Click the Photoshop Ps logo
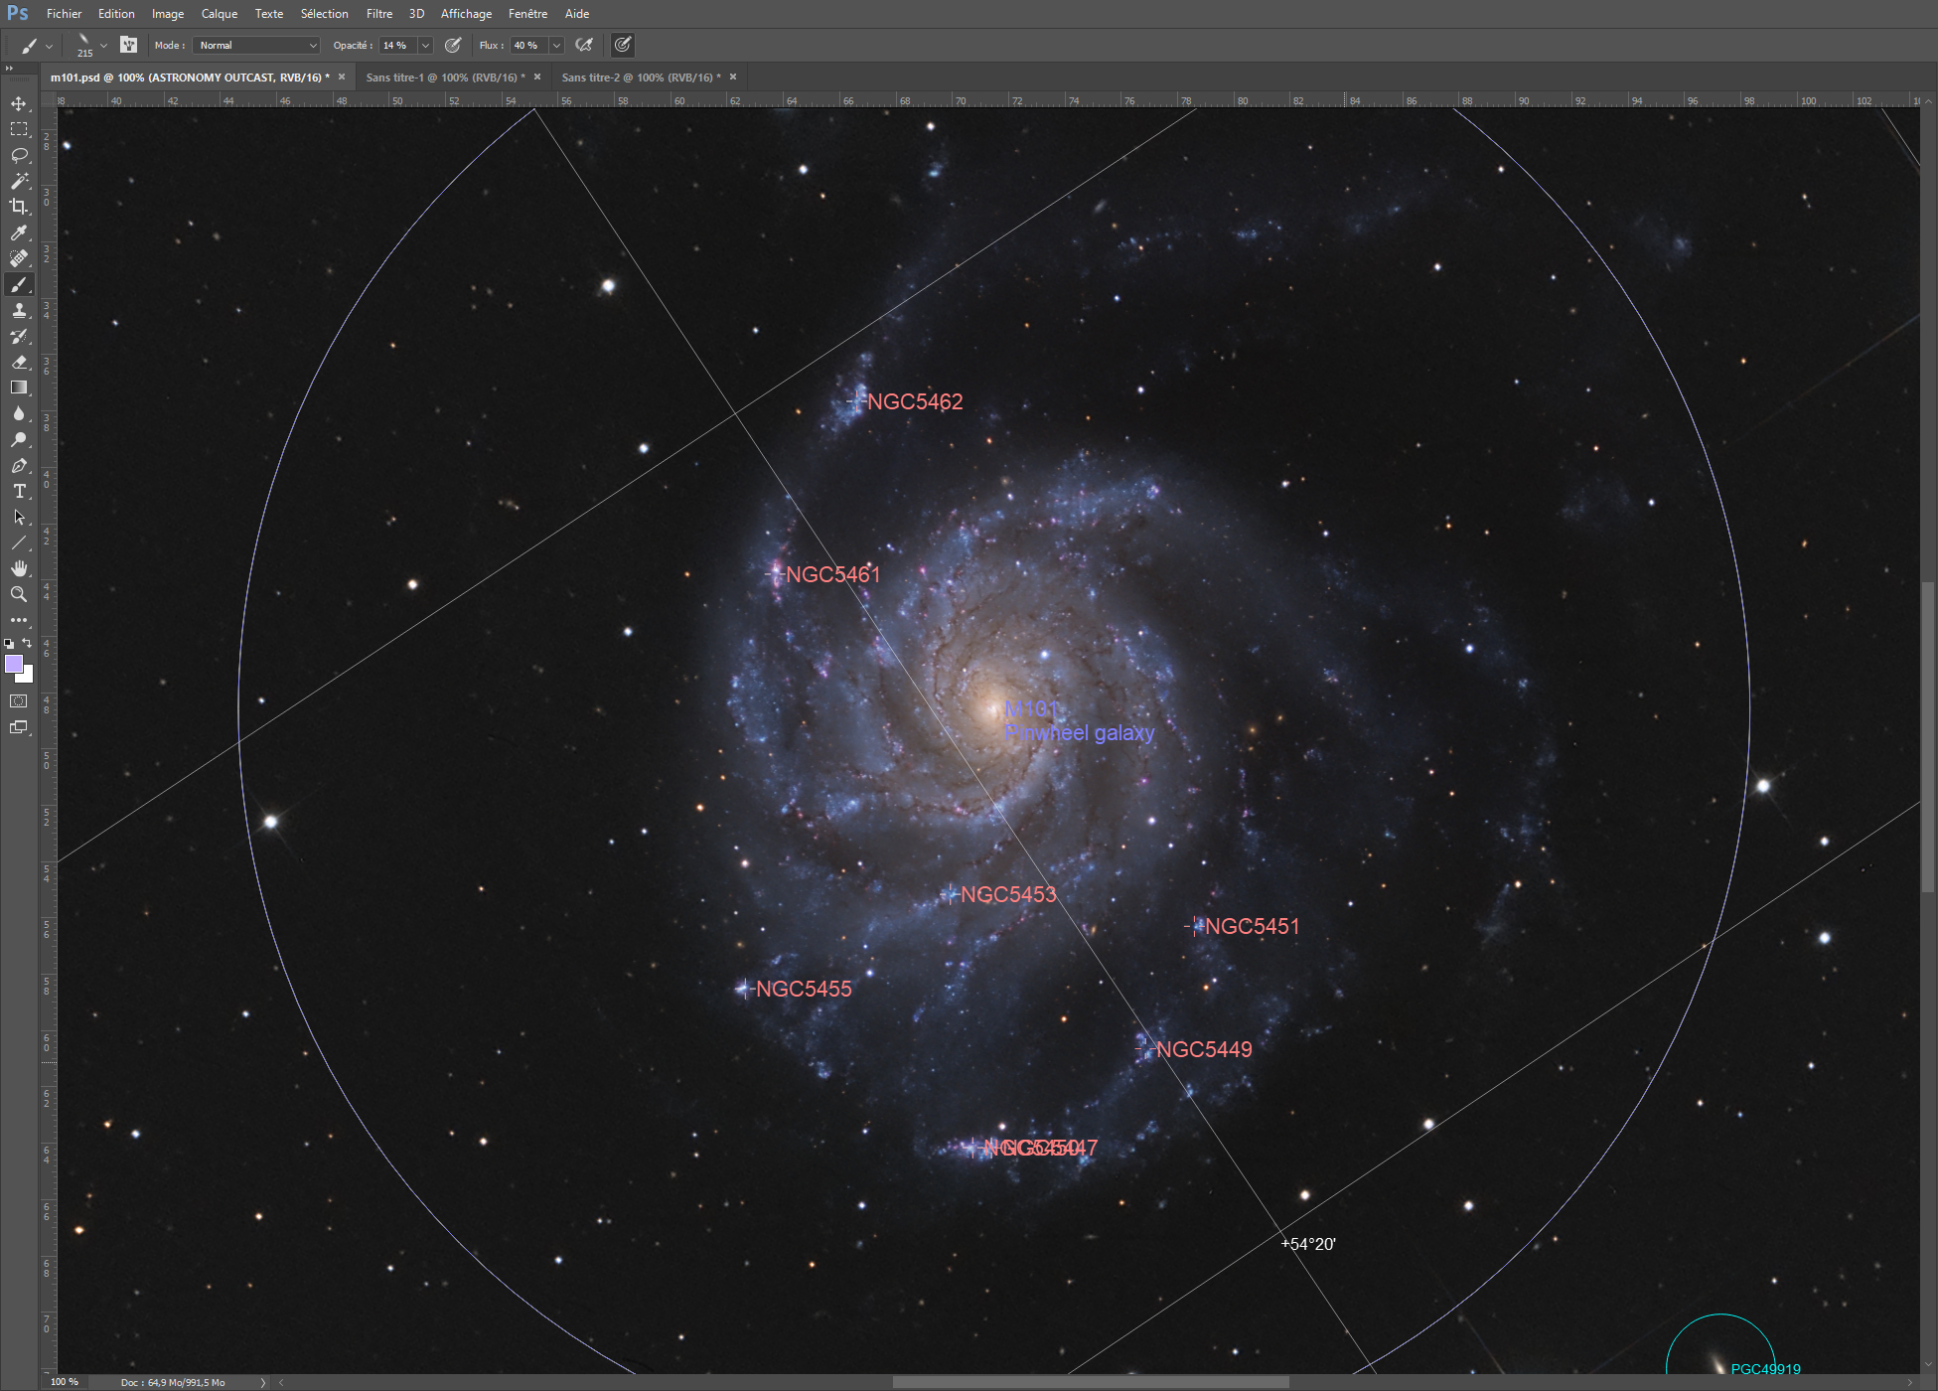The width and height of the screenshot is (1938, 1391). 17,13
